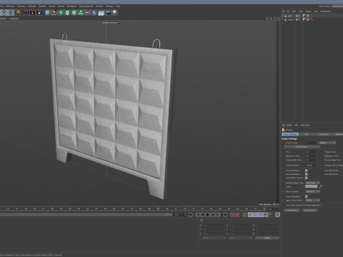Toggle the Z-axis lock icon
Viewport: 343px width, 257px height.
tap(11, 12)
